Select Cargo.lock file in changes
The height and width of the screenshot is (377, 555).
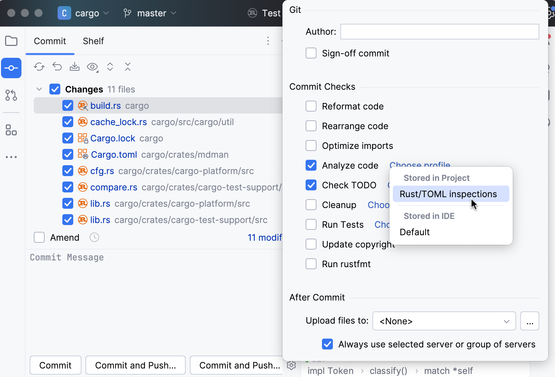click(158, 138)
